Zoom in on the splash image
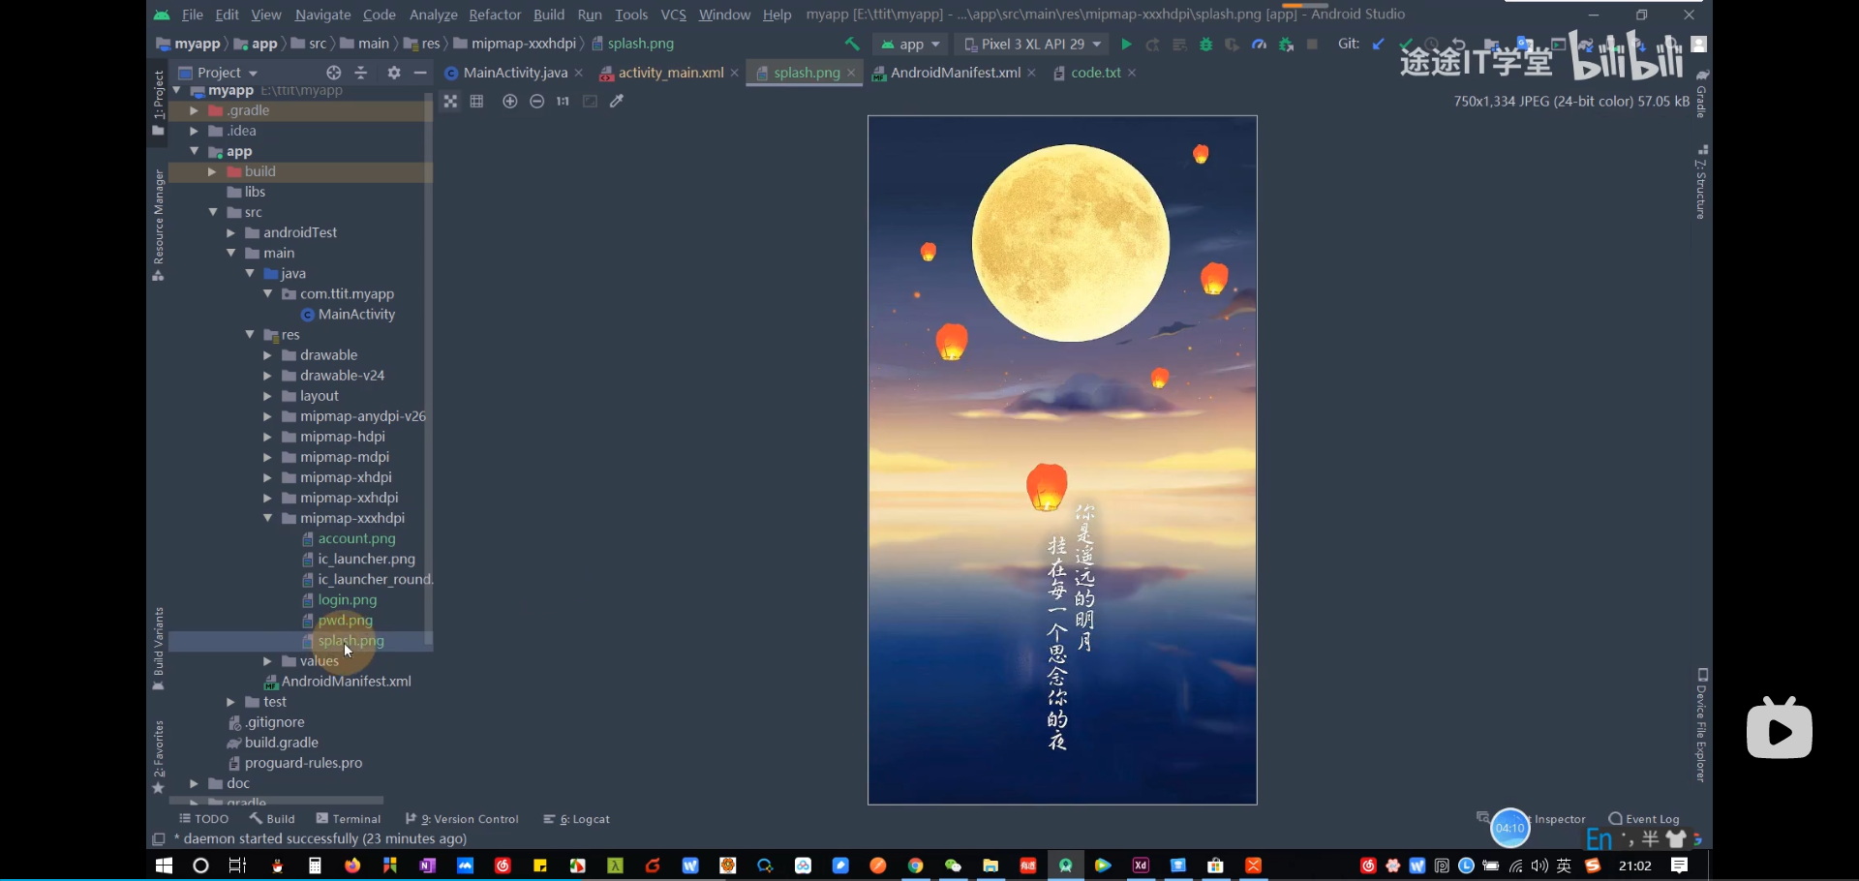 click(x=510, y=102)
